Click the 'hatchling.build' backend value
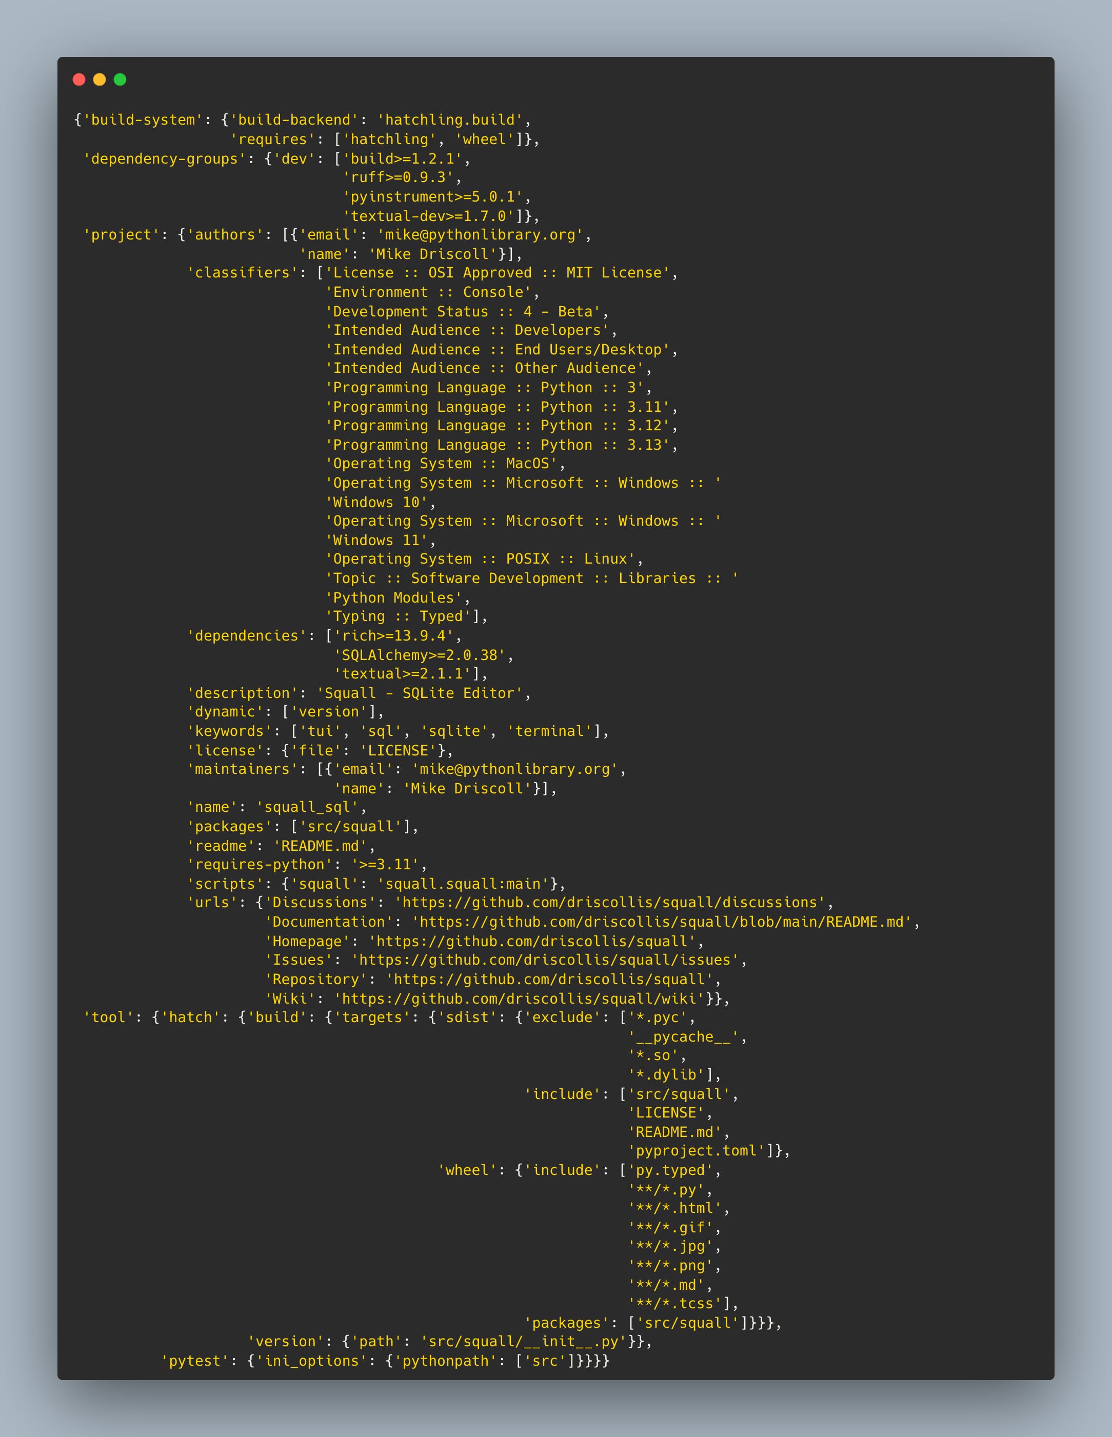The height and width of the screenshot is (1437, 1112). click(x=449, y=120)
